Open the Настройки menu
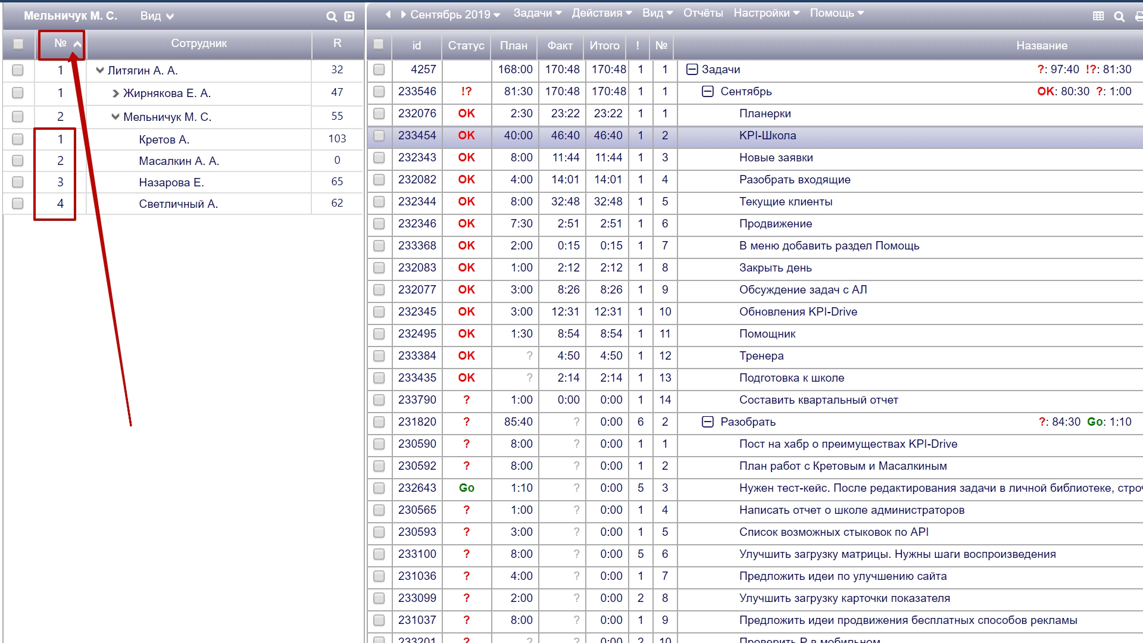 click(x=766, y=13)
